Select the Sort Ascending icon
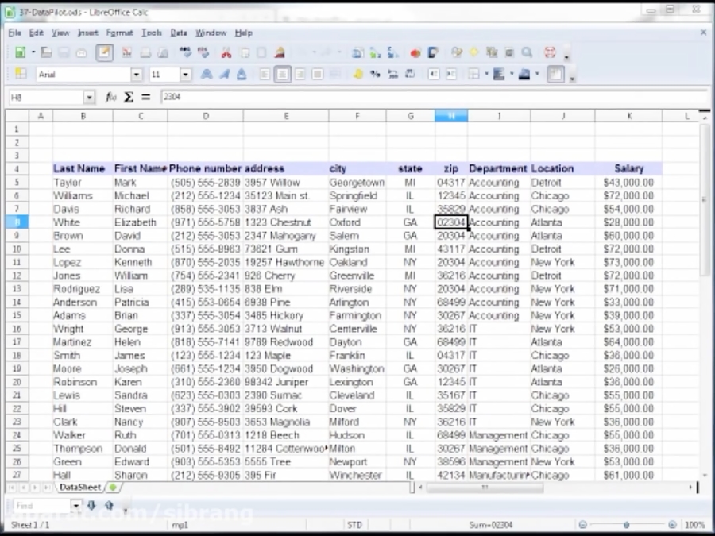Screen dimensions: 715x536 (x=376, y=52)
